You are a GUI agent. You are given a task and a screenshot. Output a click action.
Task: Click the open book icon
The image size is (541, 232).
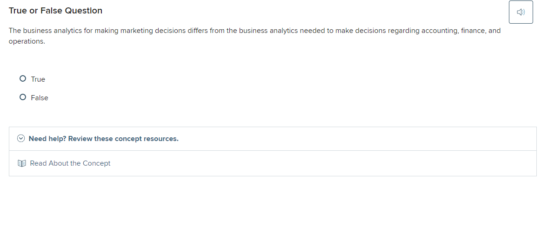pyautogui.click(x=21, y=163)
